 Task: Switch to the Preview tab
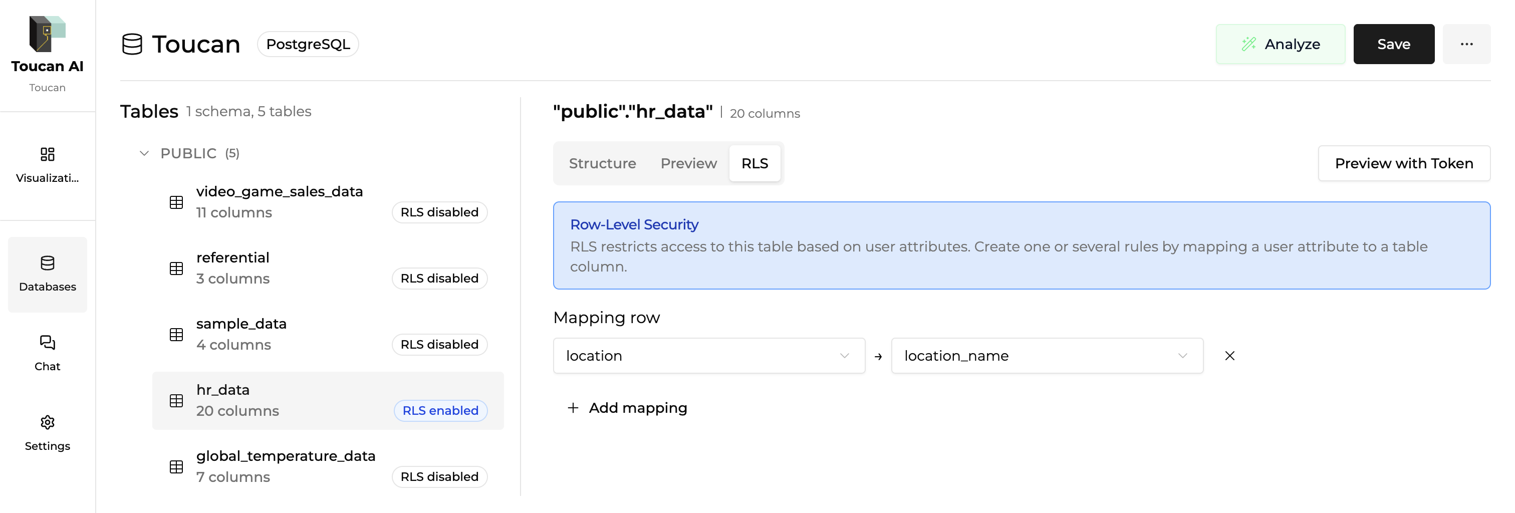point(688,163)
